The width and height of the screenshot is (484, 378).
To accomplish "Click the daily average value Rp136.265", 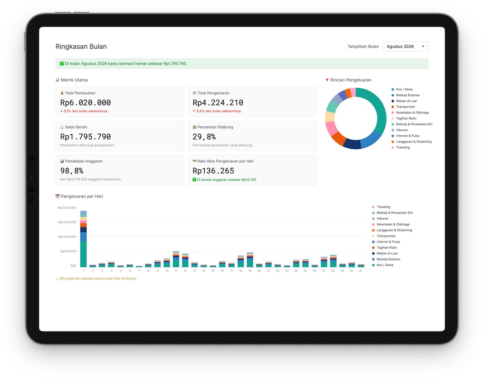I will pos(213,171).
